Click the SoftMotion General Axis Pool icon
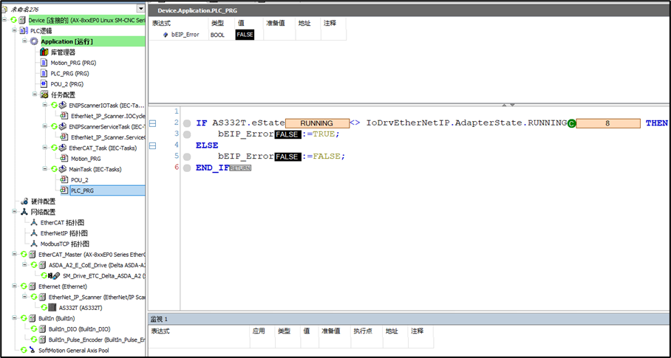671x358 pixels. pos(33,350)
